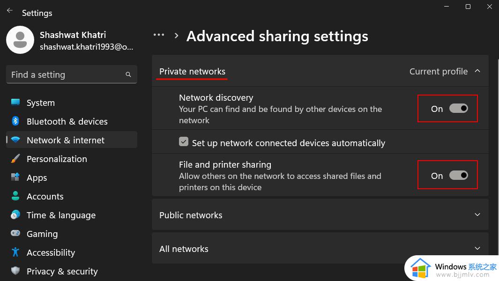The height and width of the screenshot is (281, 499).
Task: Minimize the Settings window
Action: click(447, 7)
